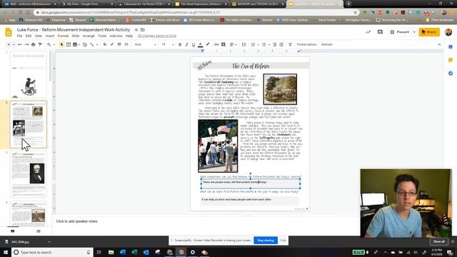Click Show all downloads button
457x257 pixels.
pos(438,241)
